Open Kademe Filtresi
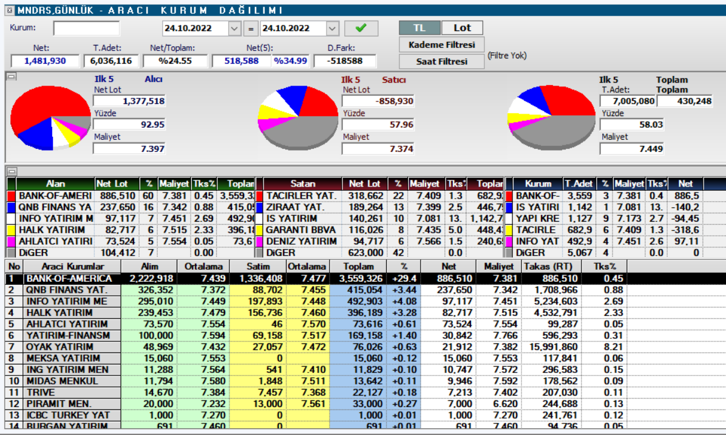The width and height of the screenshot is (726, 435). tap(442, 45)
